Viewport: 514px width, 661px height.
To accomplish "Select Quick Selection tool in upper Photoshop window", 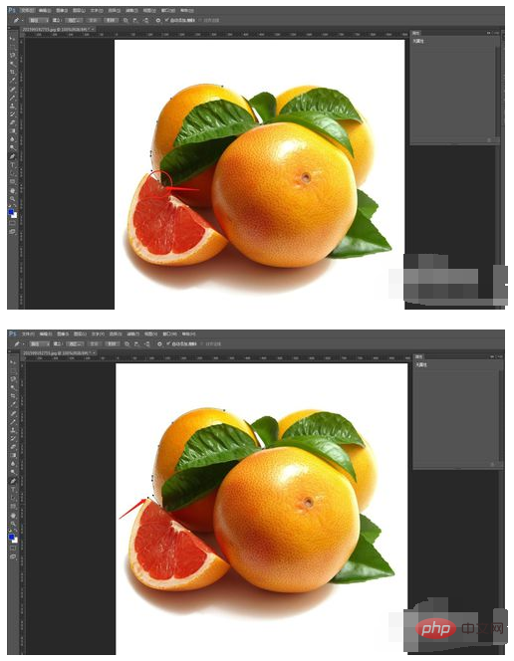I will tap(12, 64).
